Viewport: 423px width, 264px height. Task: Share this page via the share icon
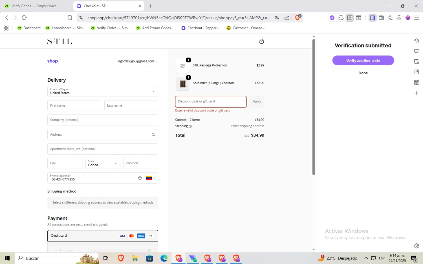click(287, 18)
